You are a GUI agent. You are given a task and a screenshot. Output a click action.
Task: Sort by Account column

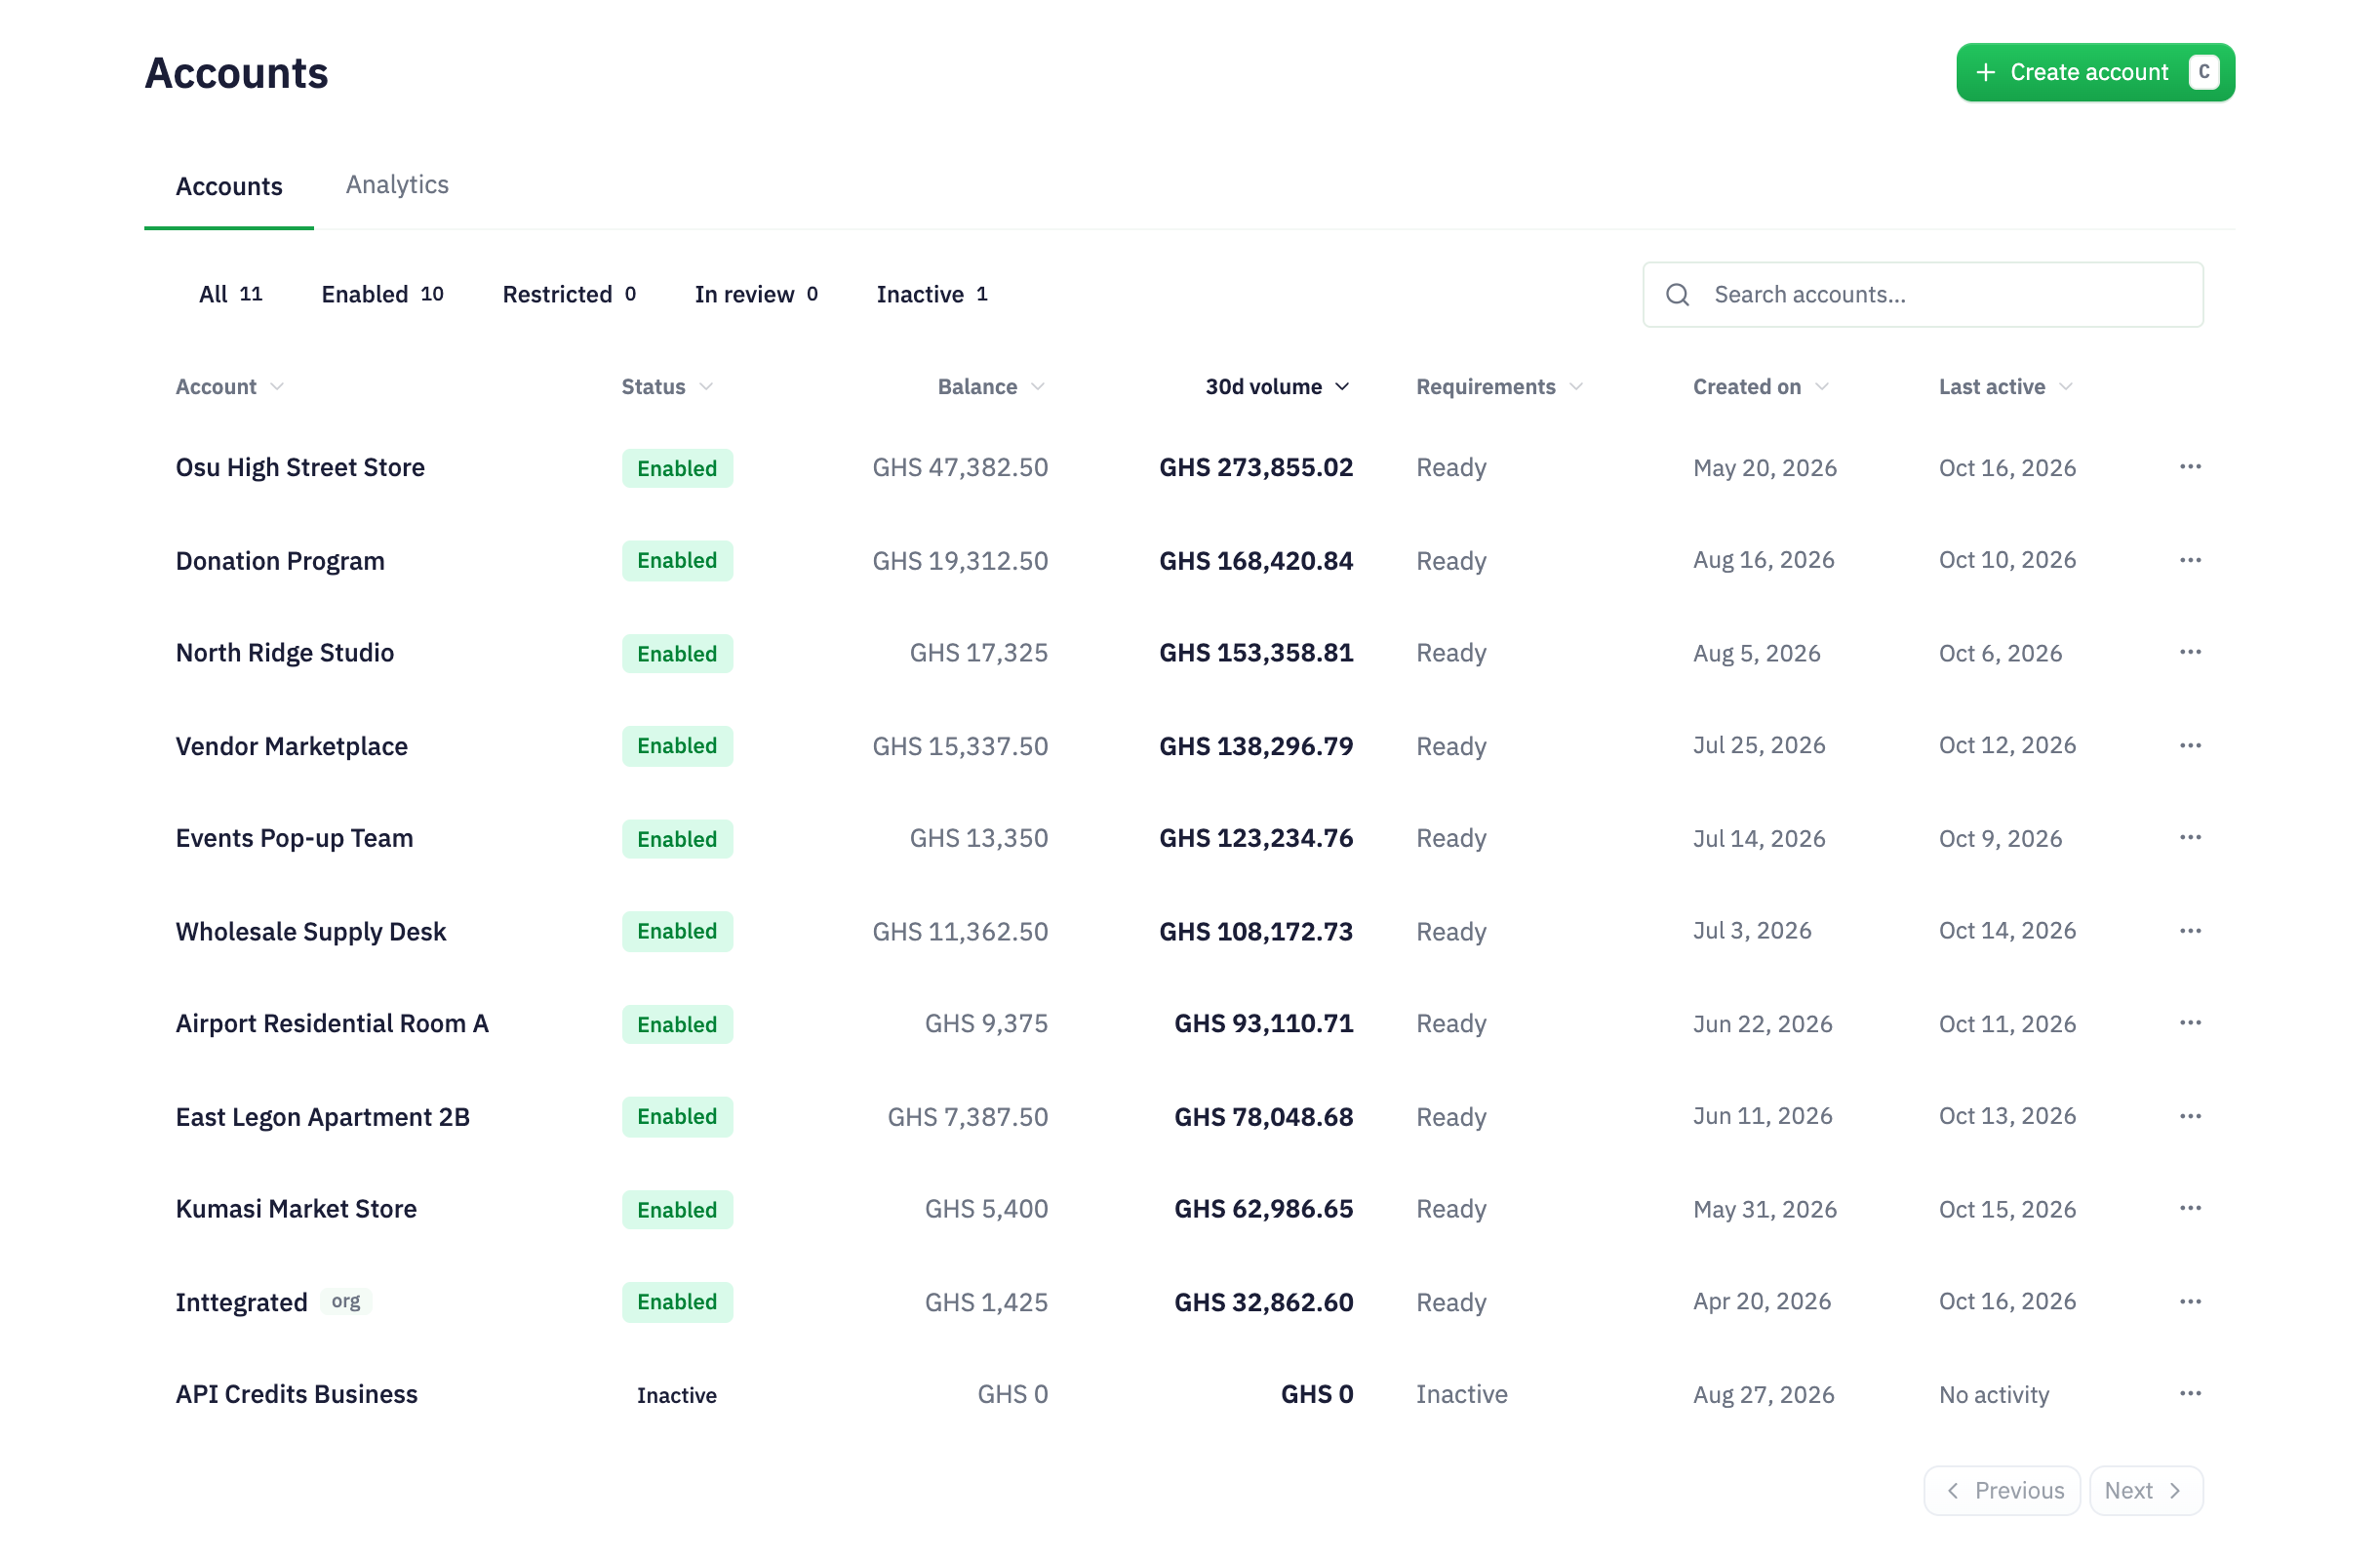coord(230,386)
